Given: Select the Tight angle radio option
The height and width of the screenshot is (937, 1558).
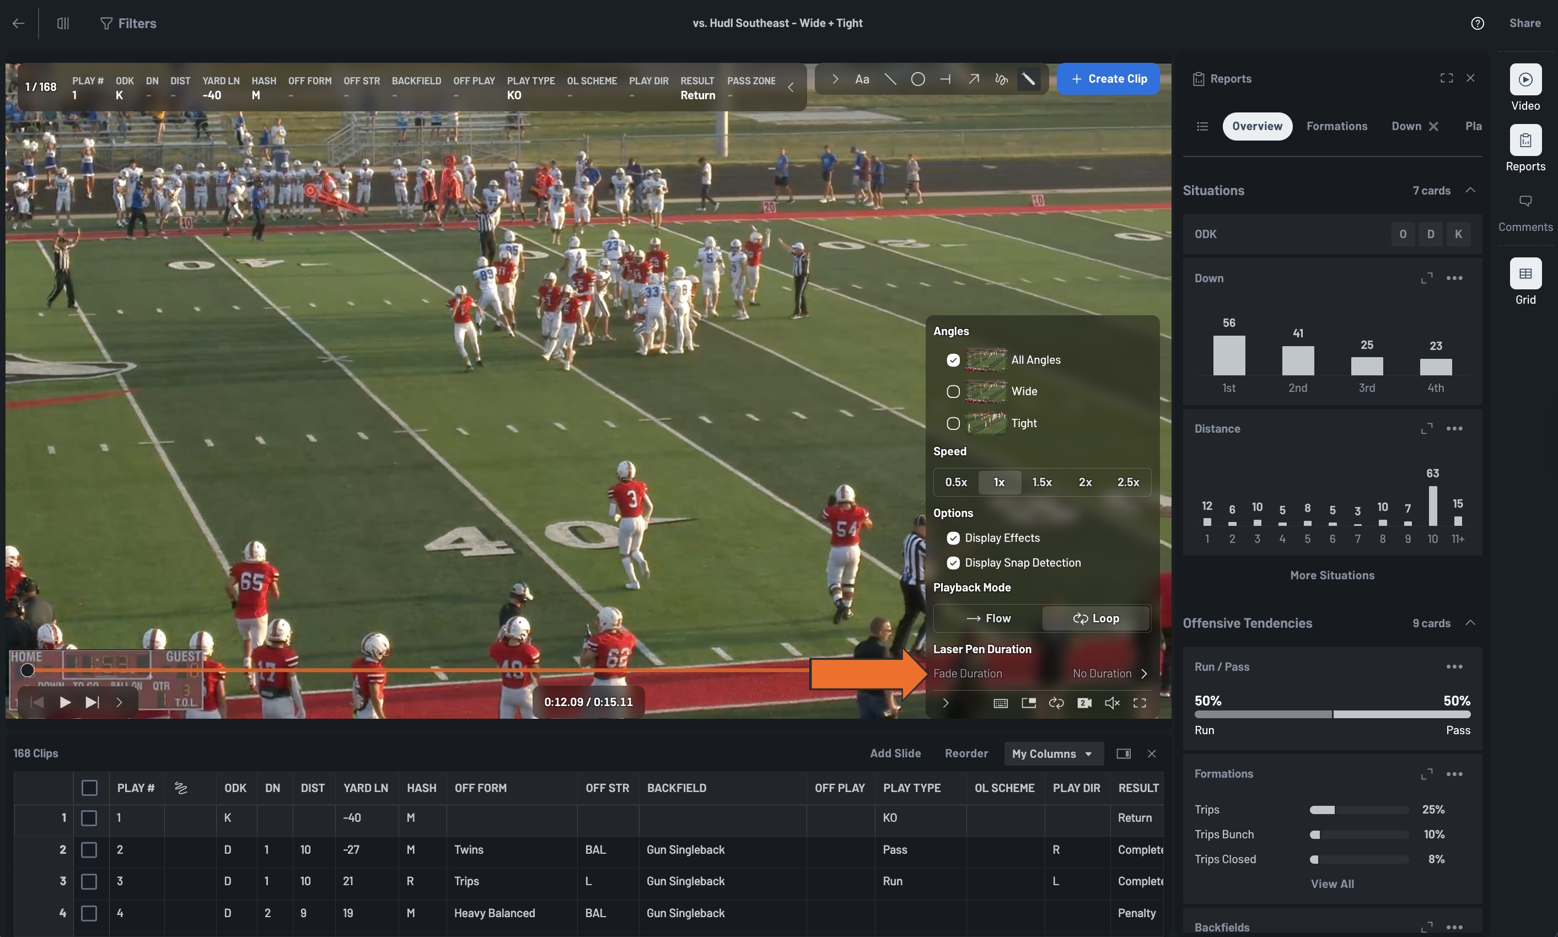Looking at the screenshot, I should pos(953,423).
